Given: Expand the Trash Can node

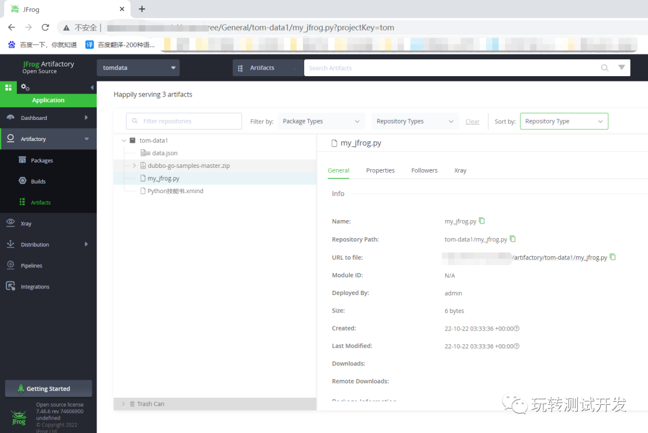Looking at the screenshot, I should coord(123,404).
